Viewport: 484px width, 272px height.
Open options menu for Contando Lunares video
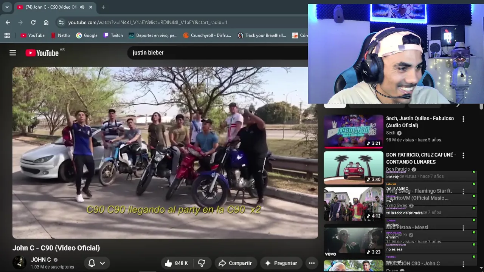click(x=463, y=155)
